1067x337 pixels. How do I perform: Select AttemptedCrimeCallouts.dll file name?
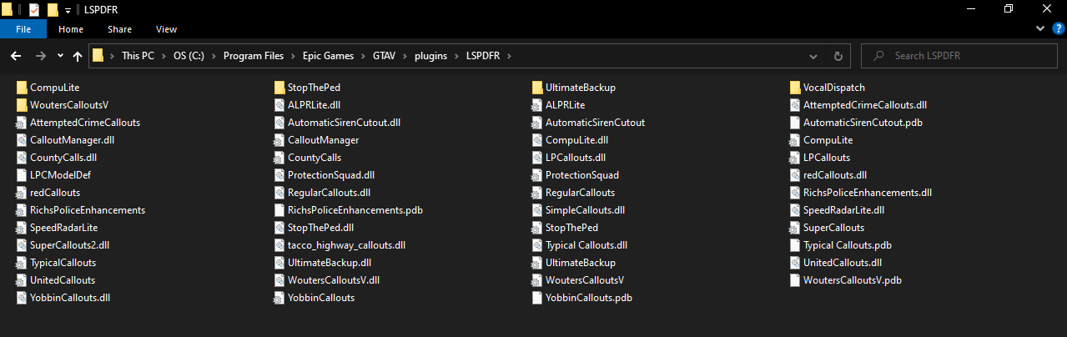coord(865,105)
